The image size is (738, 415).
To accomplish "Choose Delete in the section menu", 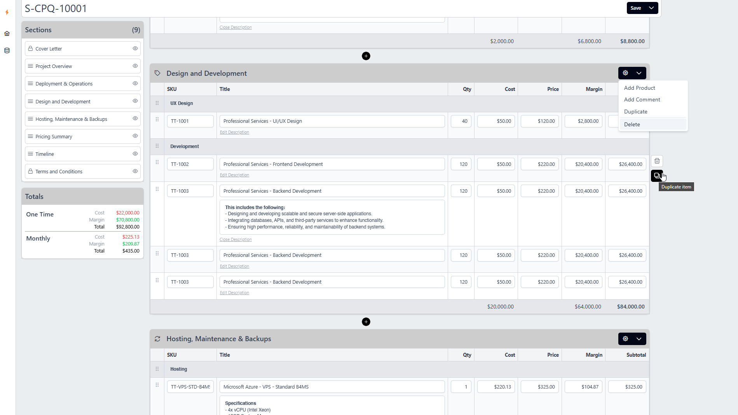I will tap(632, 124).
